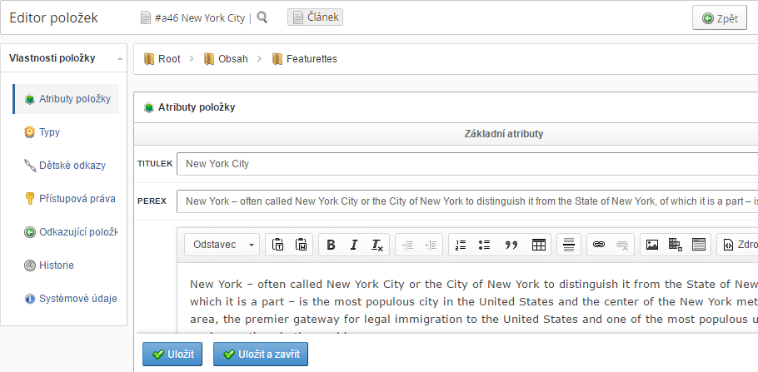Viewport: 758px width, 372px height.
Task: Open the Systémové údaje section
Action: pos(71,299)
